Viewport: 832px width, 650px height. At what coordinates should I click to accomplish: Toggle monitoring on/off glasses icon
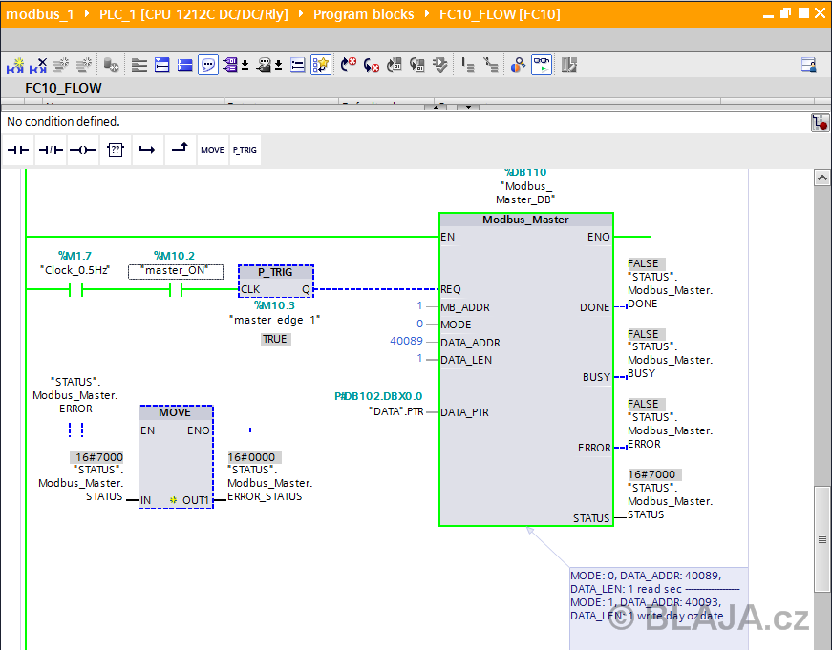click(x=542, y=65)
